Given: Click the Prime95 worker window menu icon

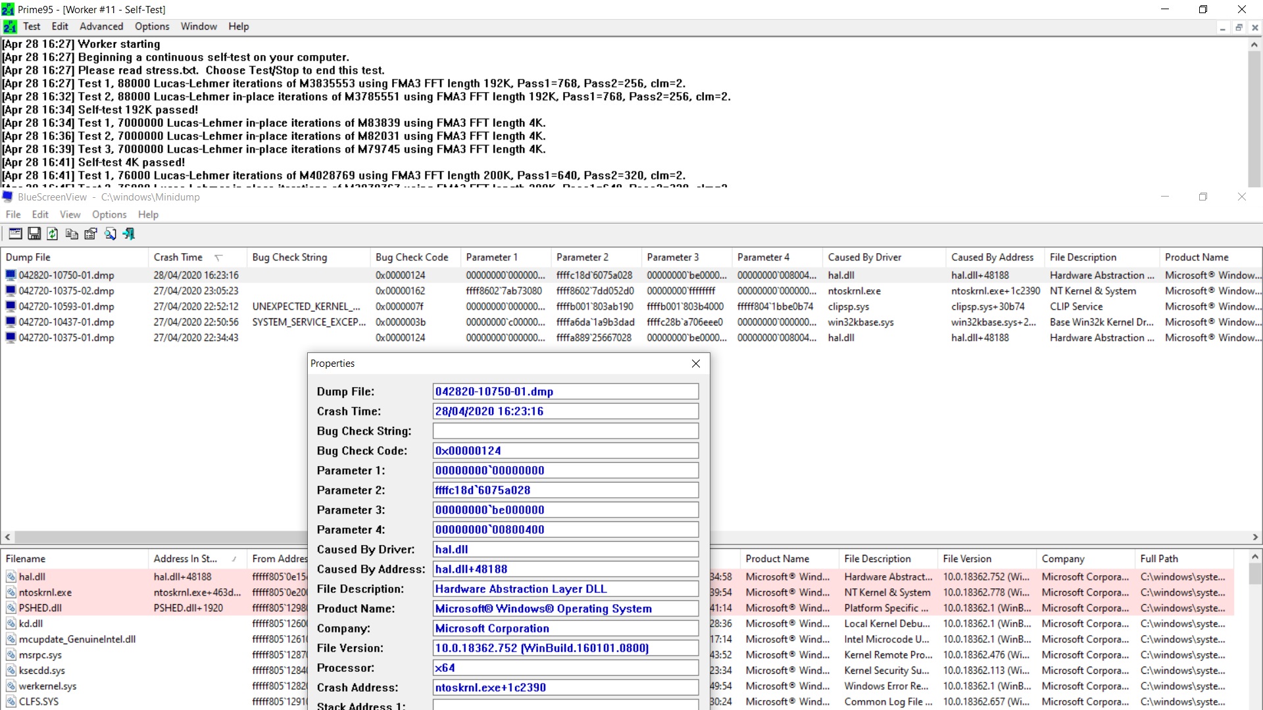Looking at the screenshot, I should tap(10, 27).
